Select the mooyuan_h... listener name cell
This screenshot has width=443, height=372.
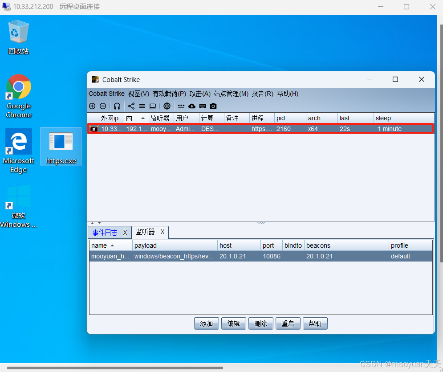click(x=111, y=256)
